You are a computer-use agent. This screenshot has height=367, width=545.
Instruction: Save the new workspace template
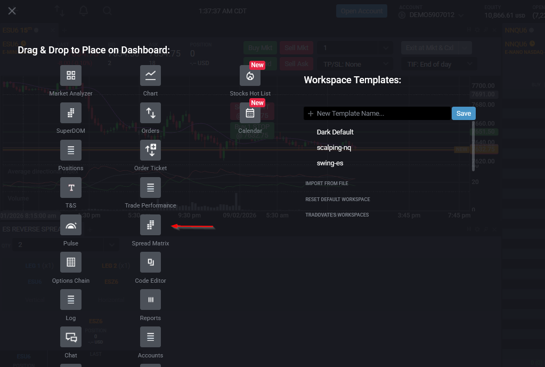click(463, 114)
